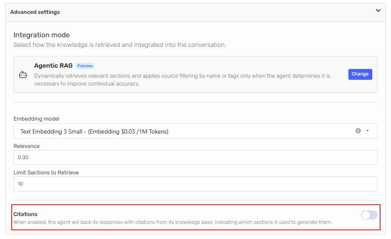
Task: Click the Change integration mode button
Action: (x=360, y=74)
